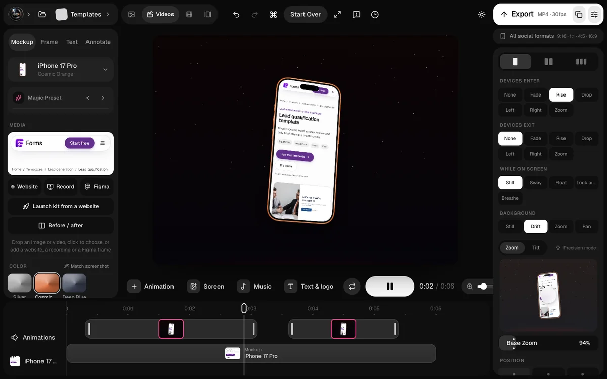Set Devices Enter to Zoom
This screenshot has height=379, width=607.
click(561, 110)
